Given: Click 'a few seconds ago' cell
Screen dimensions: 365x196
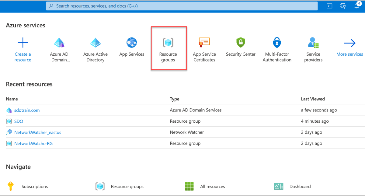Looking at the screenshot, I should point(319,110).
